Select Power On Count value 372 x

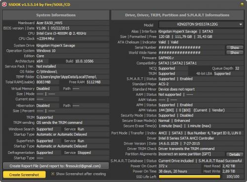pos(163,166)
